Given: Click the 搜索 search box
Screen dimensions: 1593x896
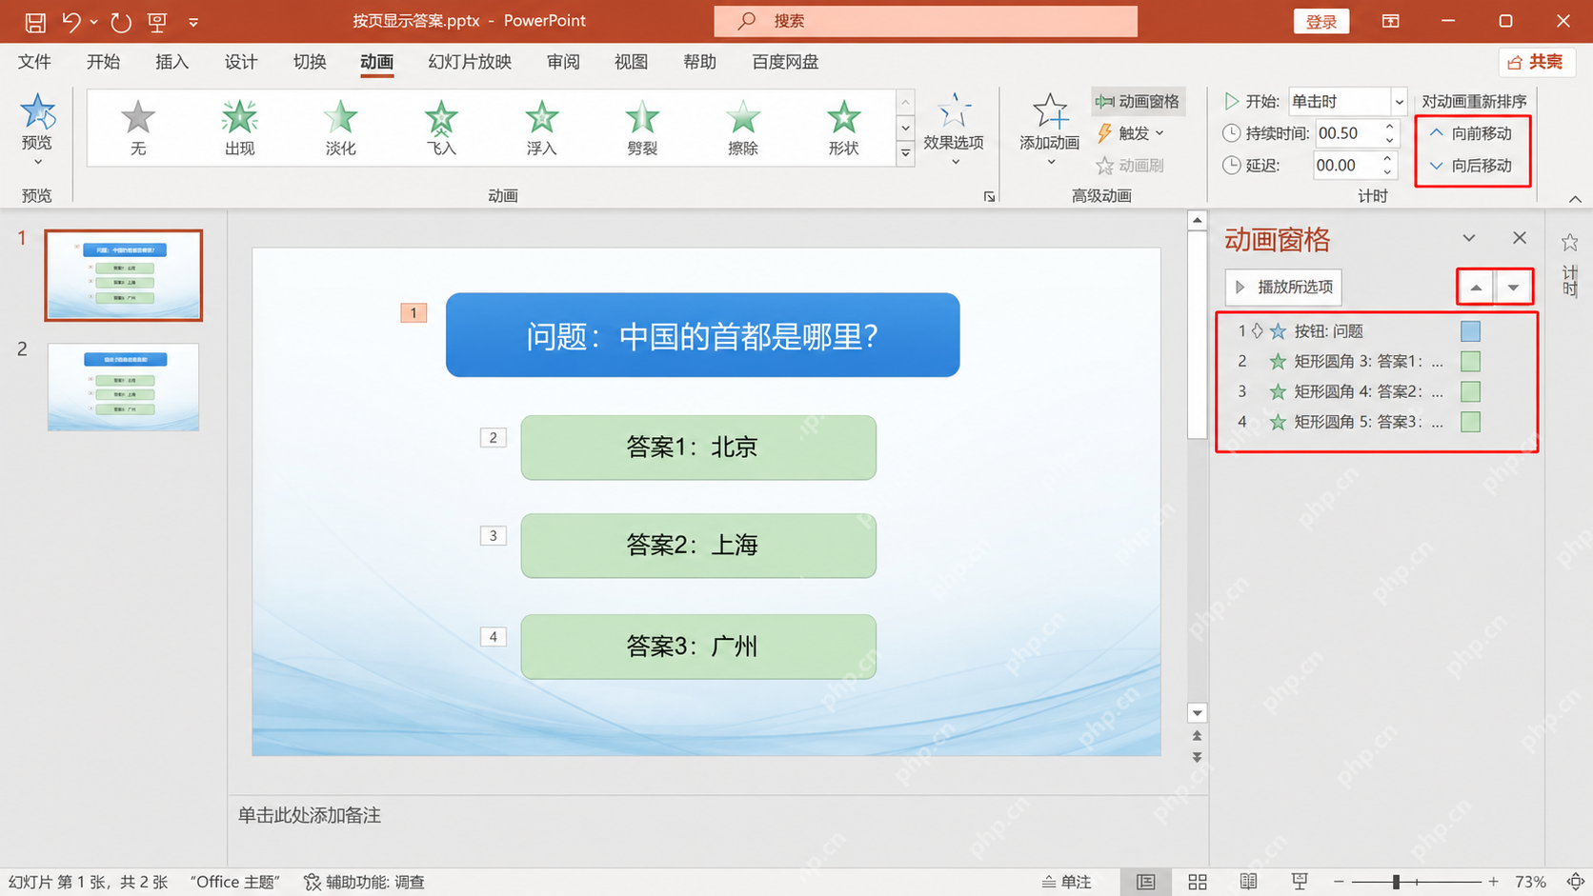Looking at the screenshot, I should click(x=926, y=21).
